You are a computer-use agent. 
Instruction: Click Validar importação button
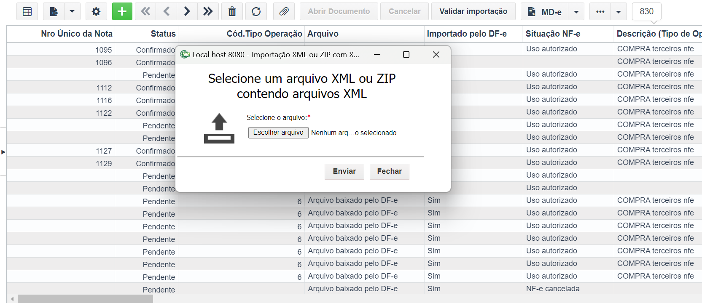click(473, 11)
